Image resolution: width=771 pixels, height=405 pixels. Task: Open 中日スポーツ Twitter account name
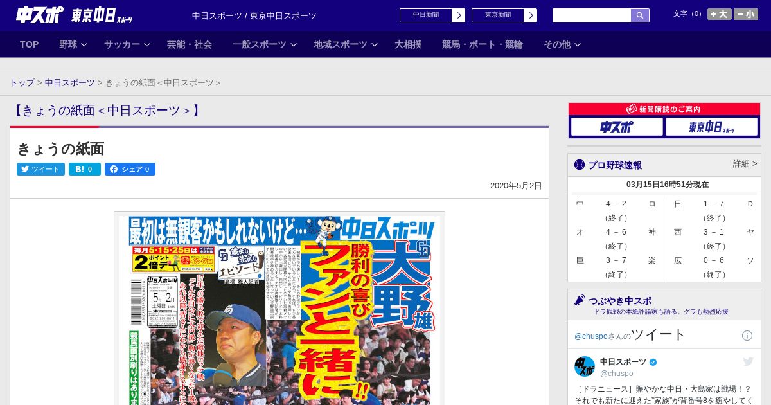[623, 362]
